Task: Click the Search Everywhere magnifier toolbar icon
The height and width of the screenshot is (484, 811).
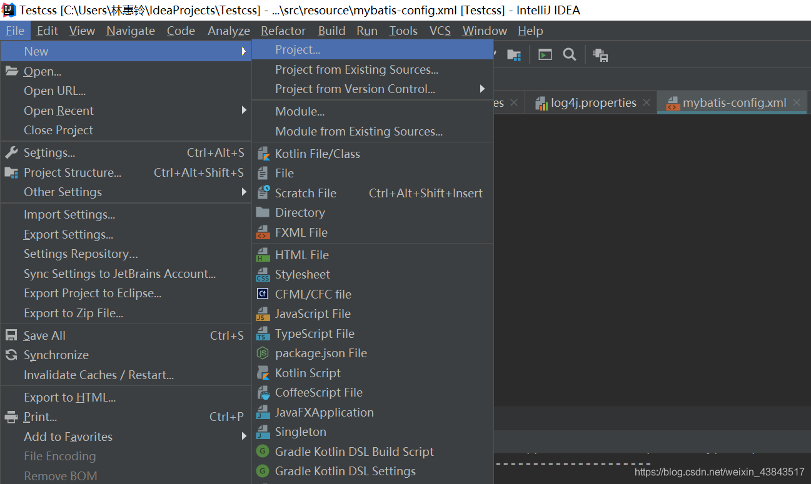Action: click(569, 55)
